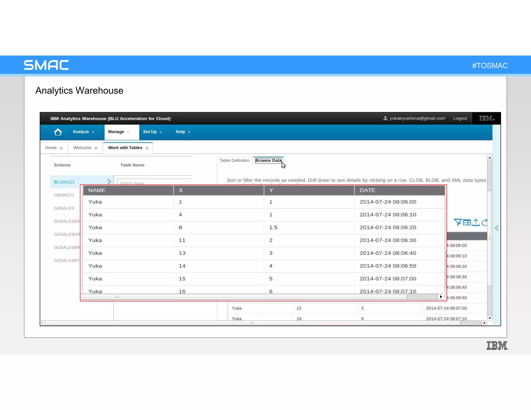This screenshot has width=531, height=410.
Task: Click the export upload icon
Action: coord(476,222)
